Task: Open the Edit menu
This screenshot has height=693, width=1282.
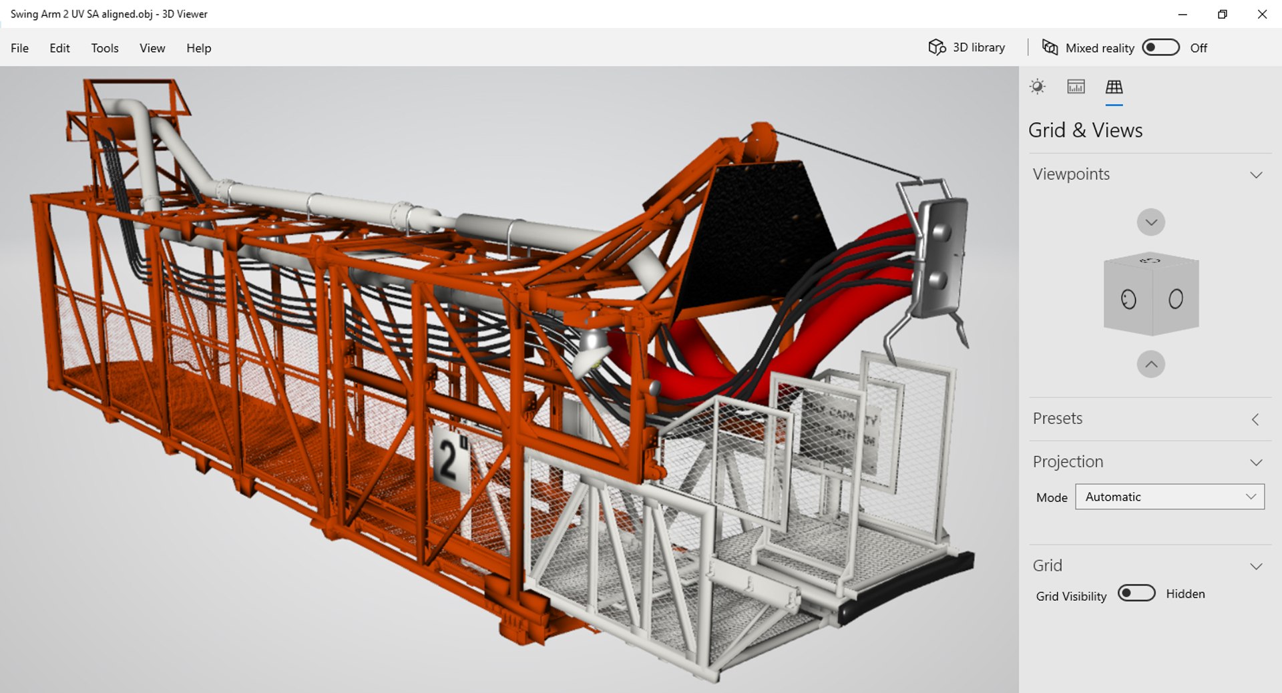Action: tap(59, 48)
